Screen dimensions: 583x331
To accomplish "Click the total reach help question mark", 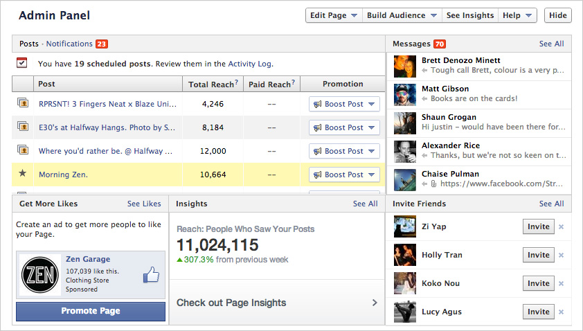I will coord(237,83).
